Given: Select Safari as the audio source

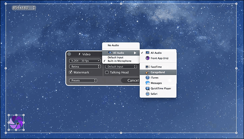Looking at the screenshot, I should (x=155, y=94).
